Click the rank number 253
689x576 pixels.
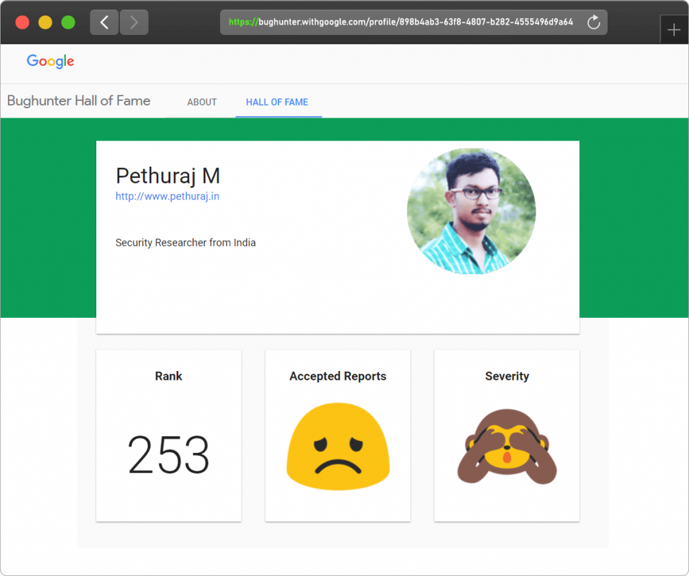[169, 454]
